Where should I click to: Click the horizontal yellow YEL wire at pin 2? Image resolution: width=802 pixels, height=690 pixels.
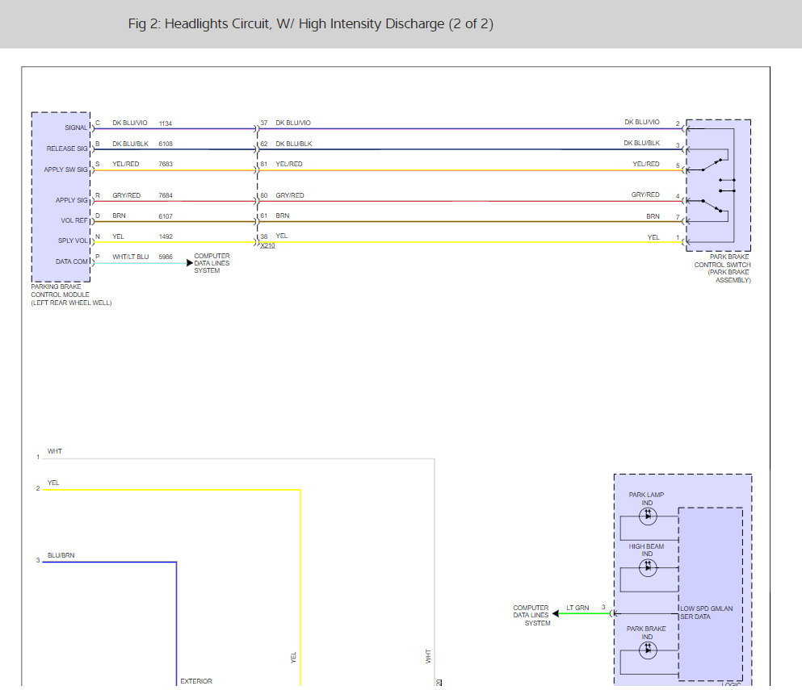click(x=170, y=489)
